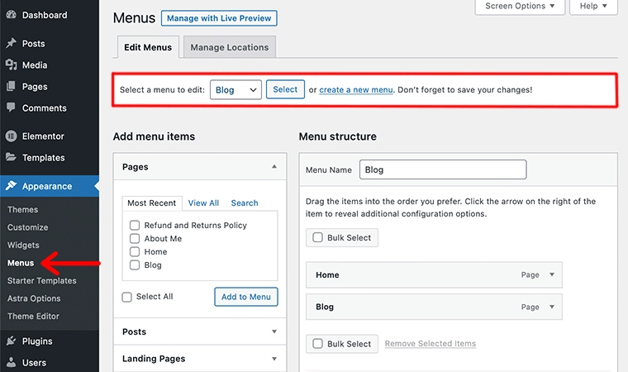Open Comments label in the sidebar
Image resolution: width=628 pixels, height=372 pixels.
pyautogui.click(x=45, y=107)
